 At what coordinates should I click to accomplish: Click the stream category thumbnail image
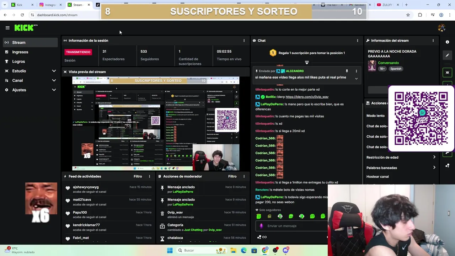pyautogui.click(x=372, y=66)
